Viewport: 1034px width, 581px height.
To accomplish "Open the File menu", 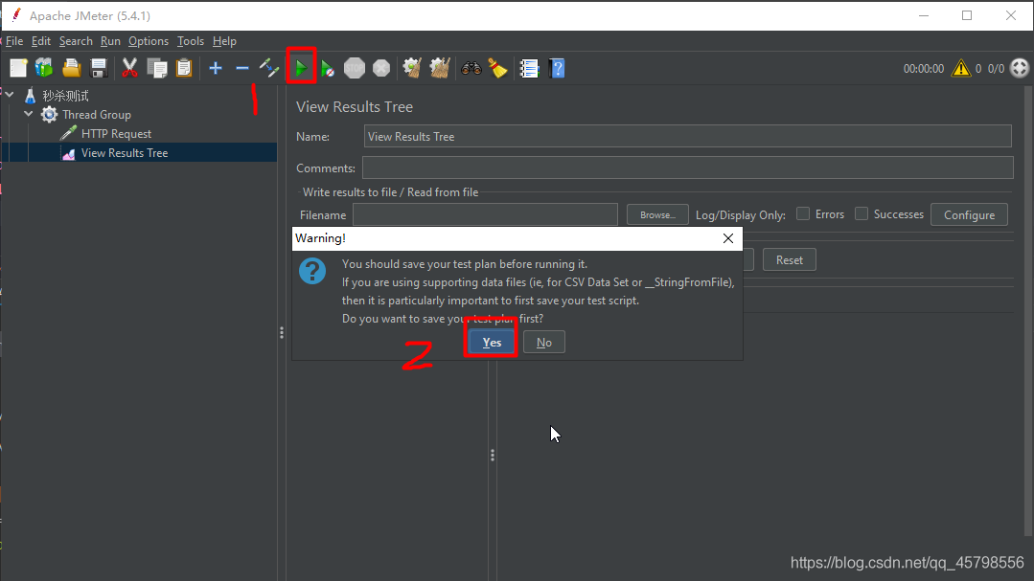I will pyautogui.click(x=14, y=41).
